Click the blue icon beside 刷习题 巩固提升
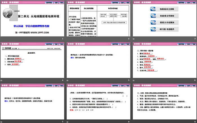Image resolution: width=197 pixels, height=123 pixels. point(153,29)
